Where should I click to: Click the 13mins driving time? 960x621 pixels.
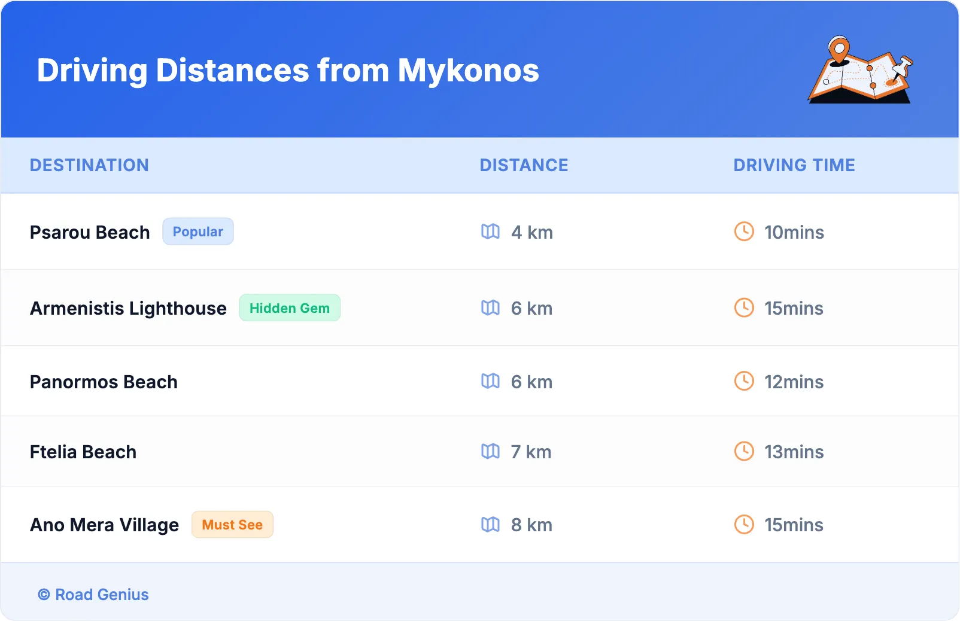point(794,452)
